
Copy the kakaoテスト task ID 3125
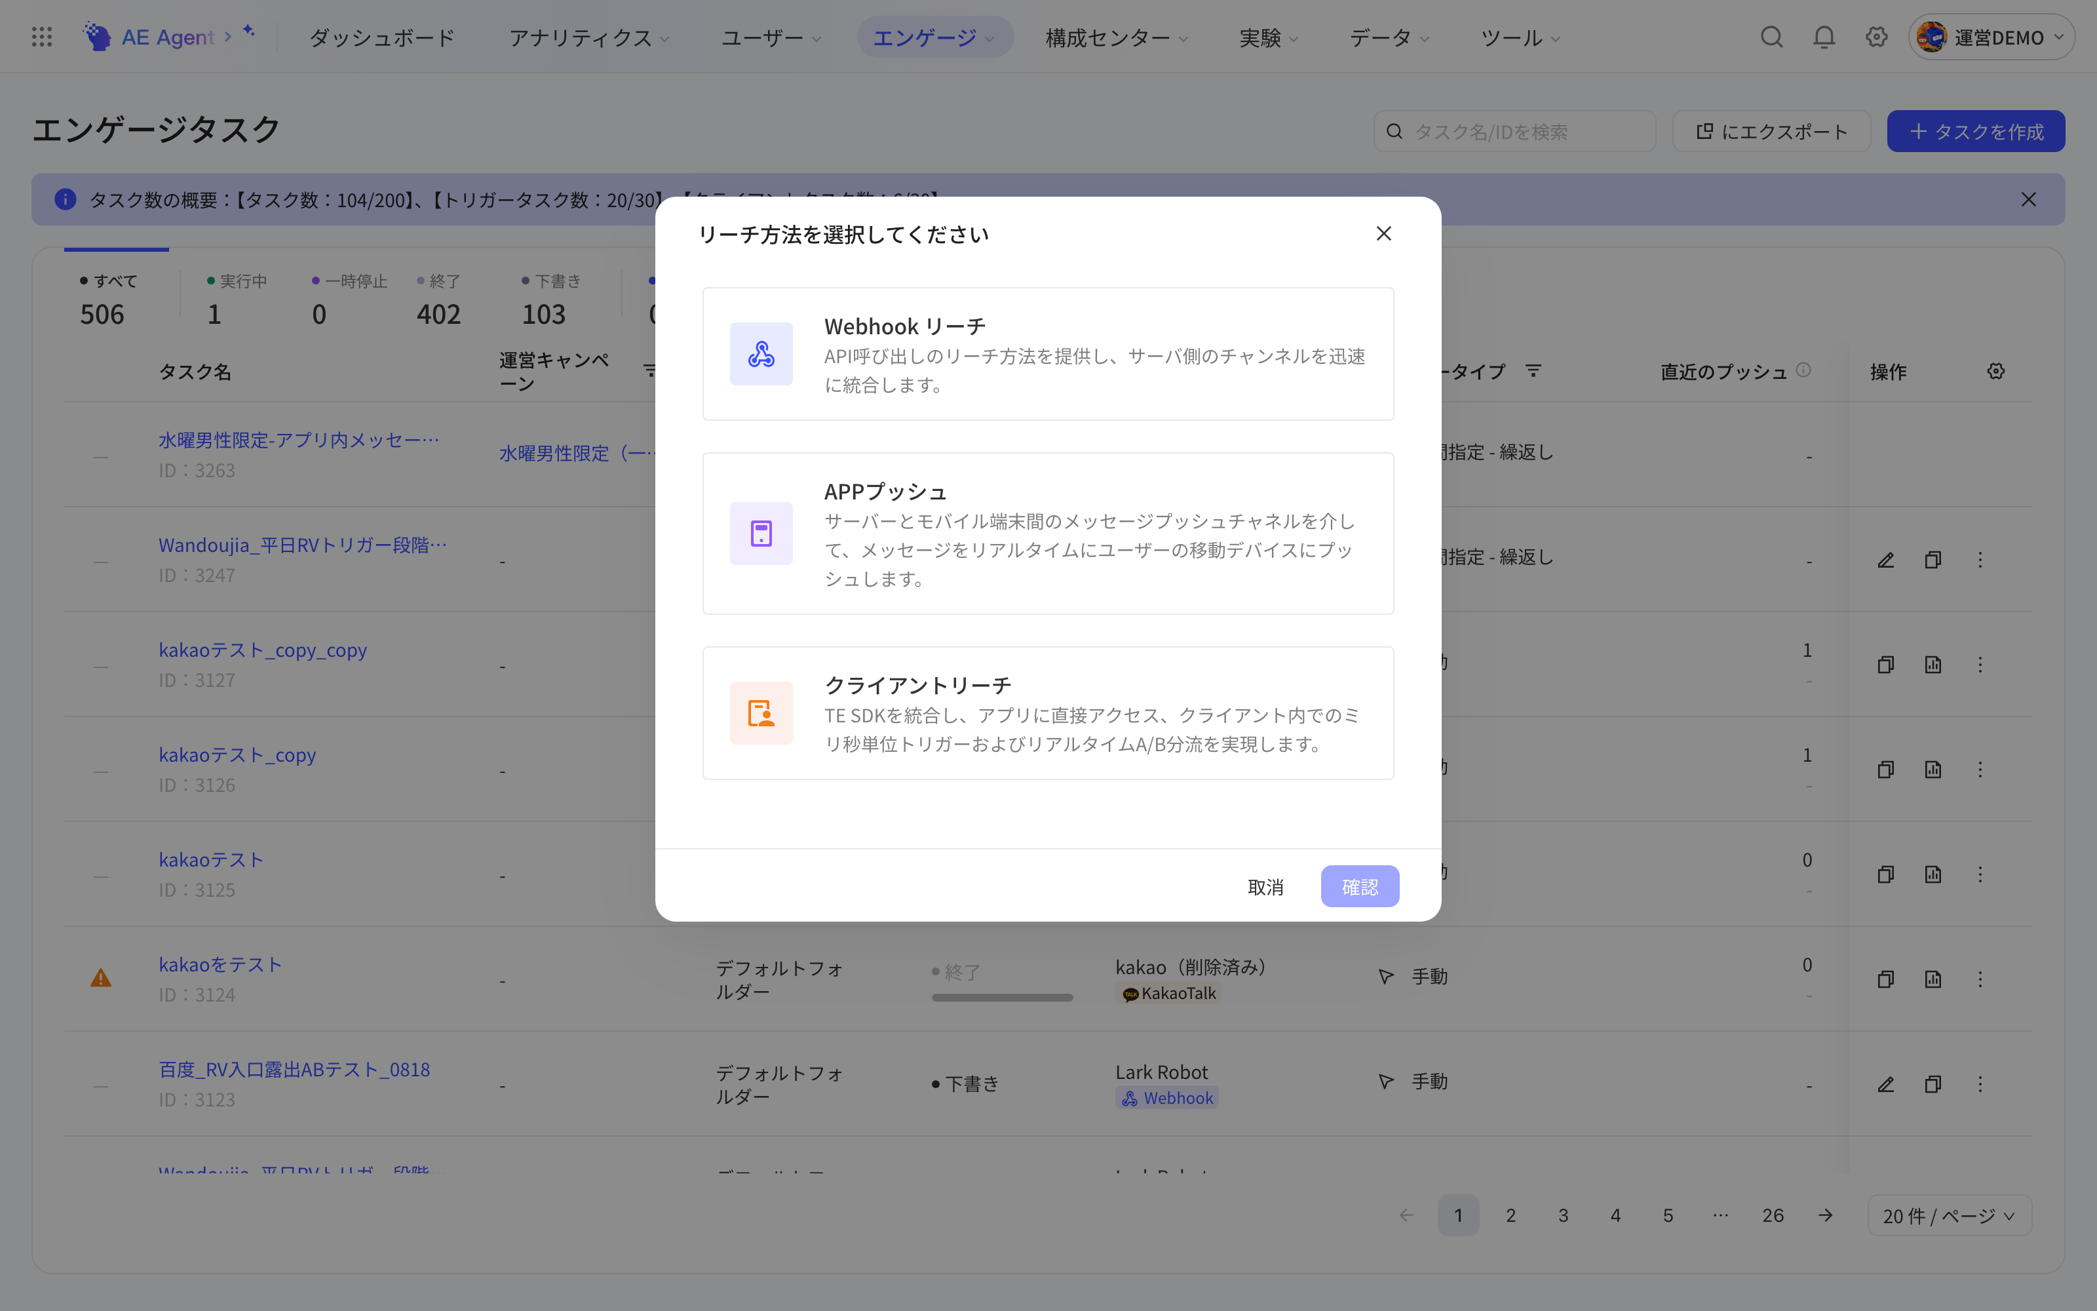1885,875
